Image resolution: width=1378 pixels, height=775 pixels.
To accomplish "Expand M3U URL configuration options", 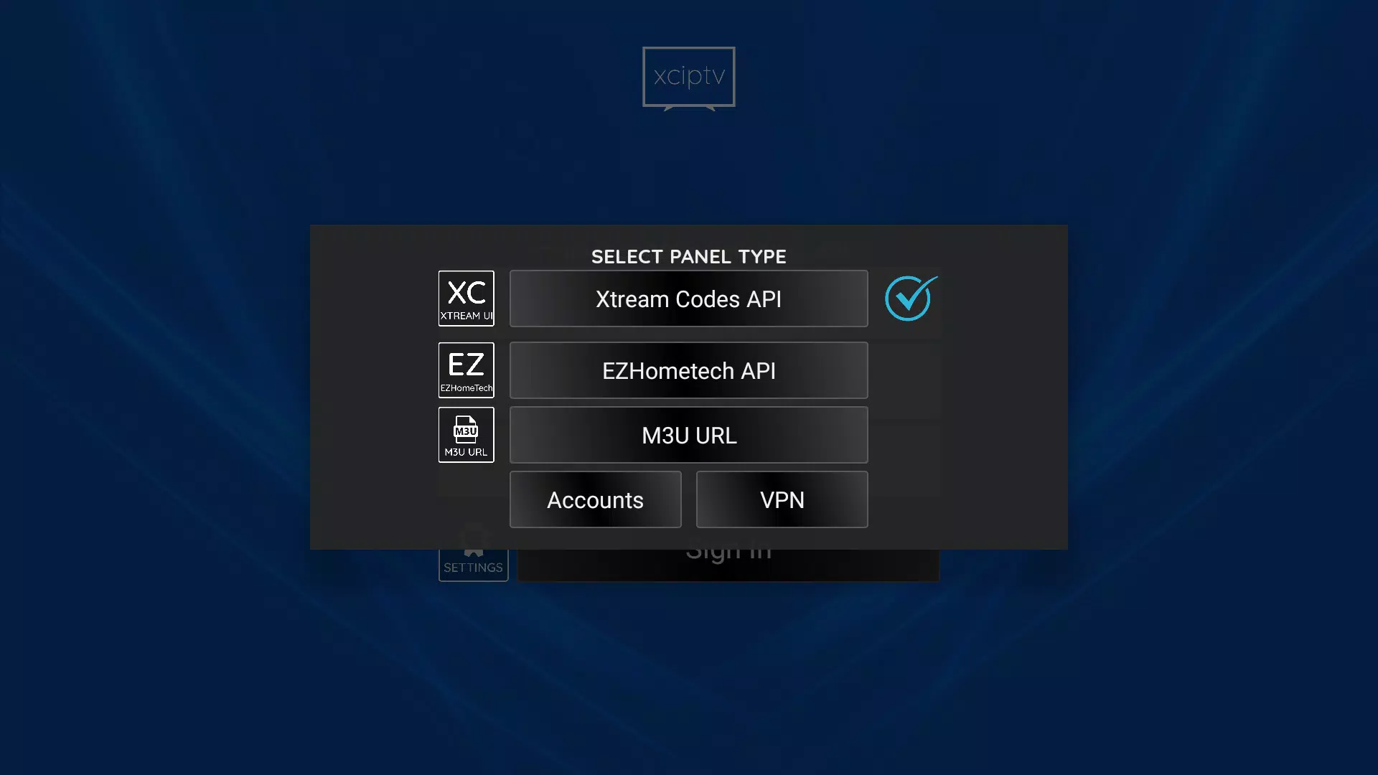I will (x=688, y=434).
